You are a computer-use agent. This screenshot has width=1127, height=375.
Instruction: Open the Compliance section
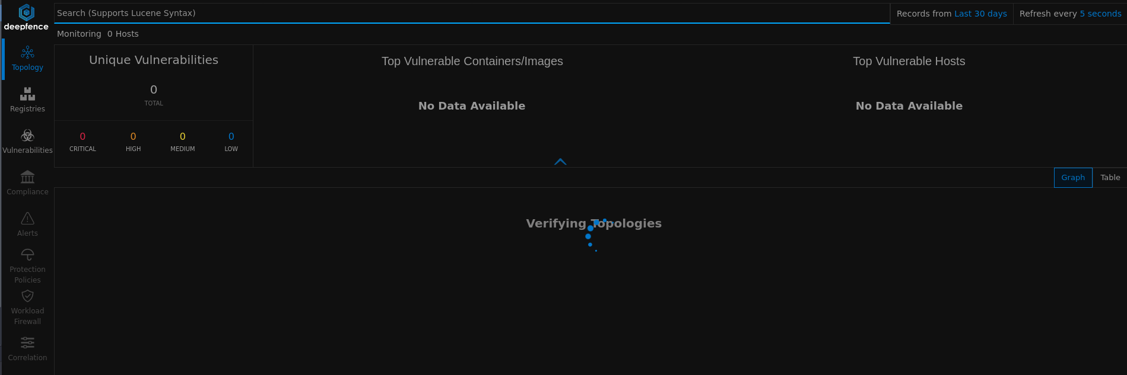(x=27, y=182)
